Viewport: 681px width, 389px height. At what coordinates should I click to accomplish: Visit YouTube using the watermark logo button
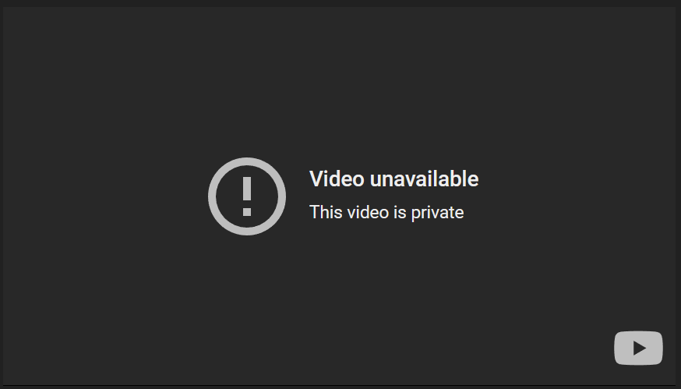click(x=638, y=348)
